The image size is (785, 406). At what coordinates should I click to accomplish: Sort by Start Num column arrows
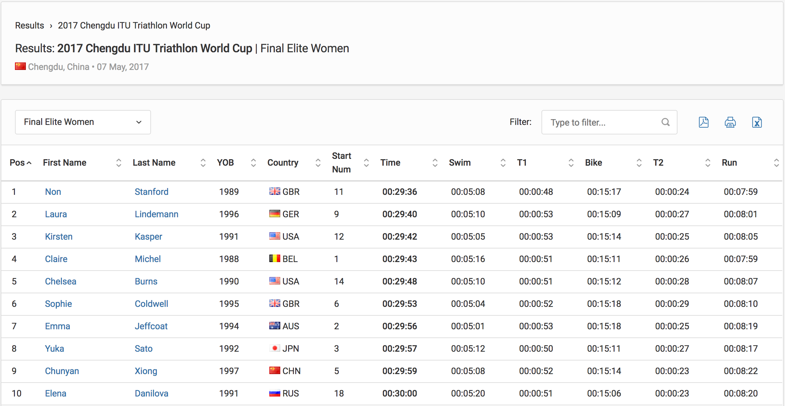point(366,163)
